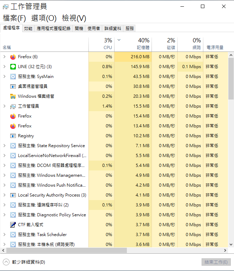Screen dimensions: 234x271
Task: Click the DCOM 伺服器處理程序 gear icon
Action: pyautogui.click(x=13, y=165)
